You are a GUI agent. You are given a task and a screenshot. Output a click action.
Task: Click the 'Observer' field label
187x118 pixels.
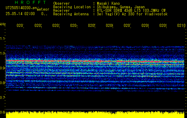[x=62, y=4]
